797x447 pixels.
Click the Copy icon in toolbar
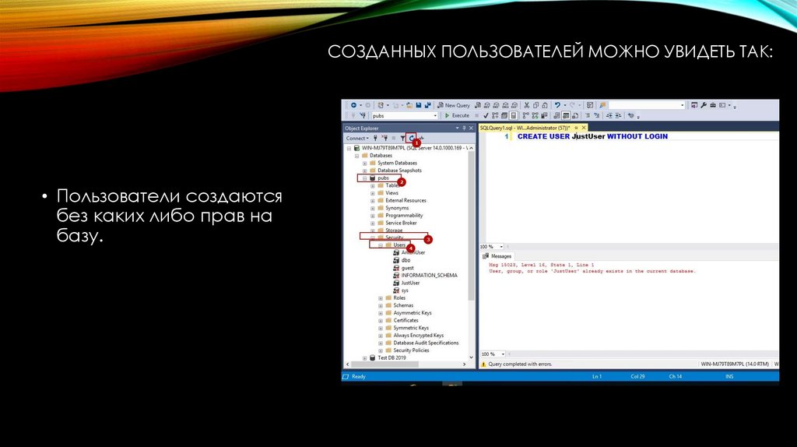(535, 105)
